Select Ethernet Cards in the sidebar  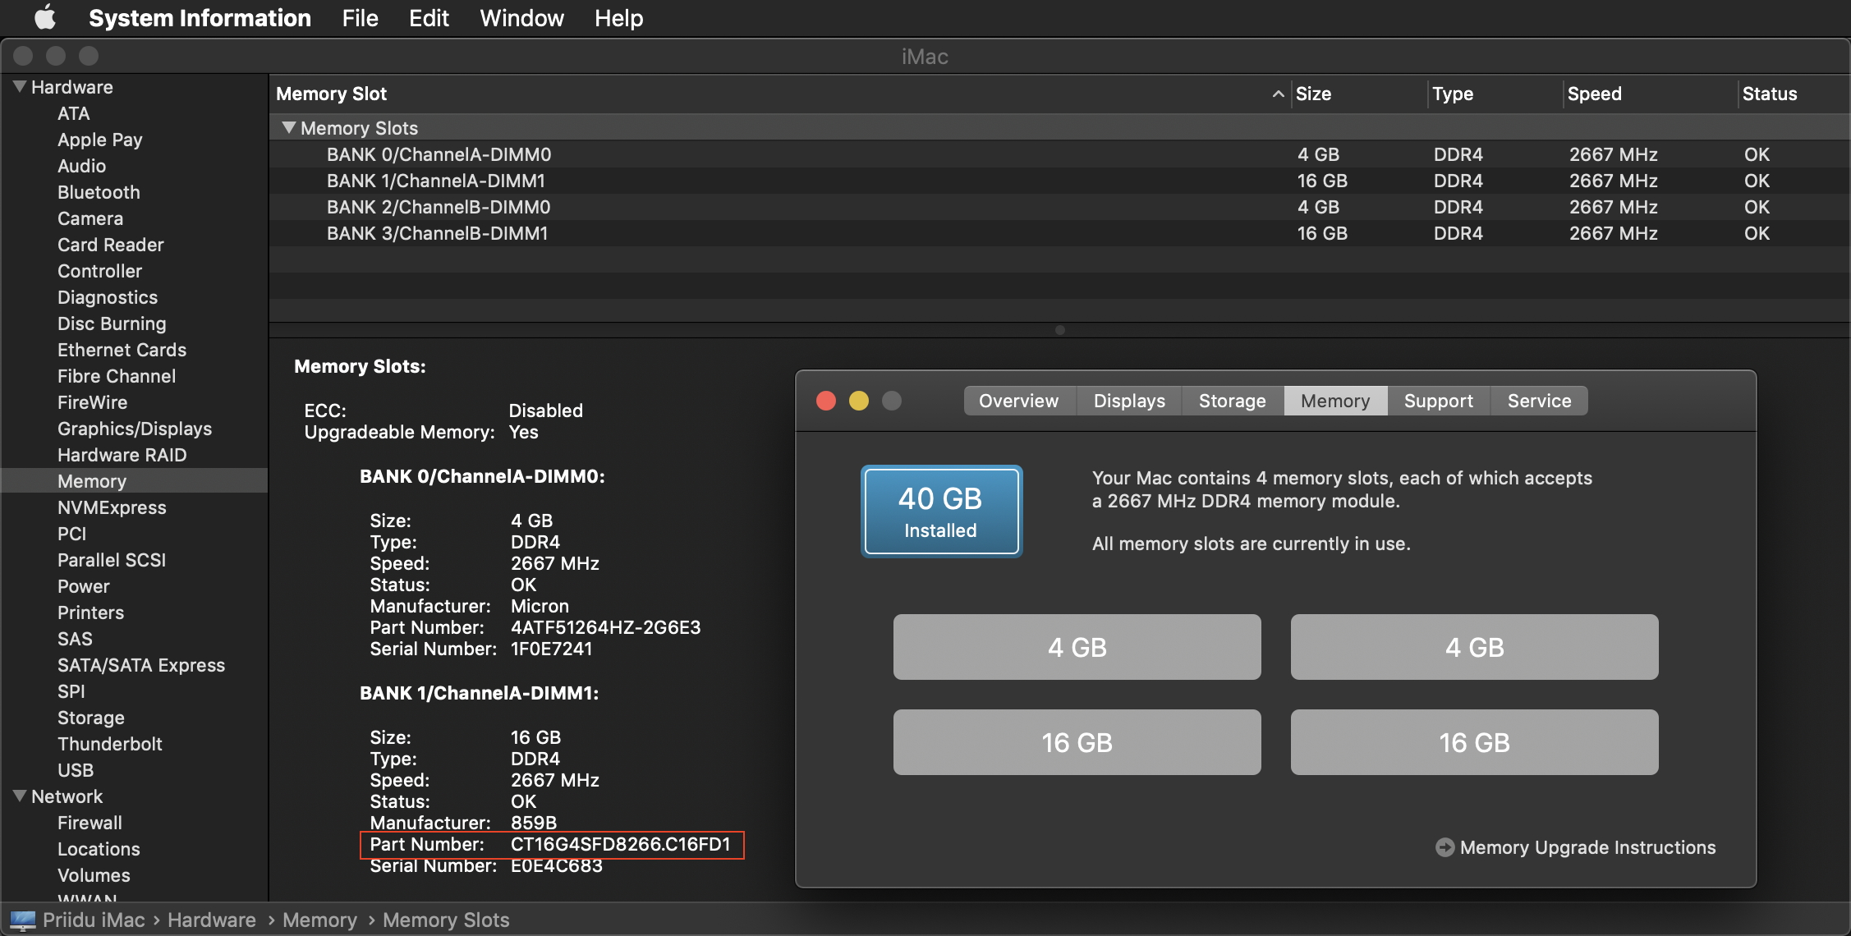pos(122,350)
